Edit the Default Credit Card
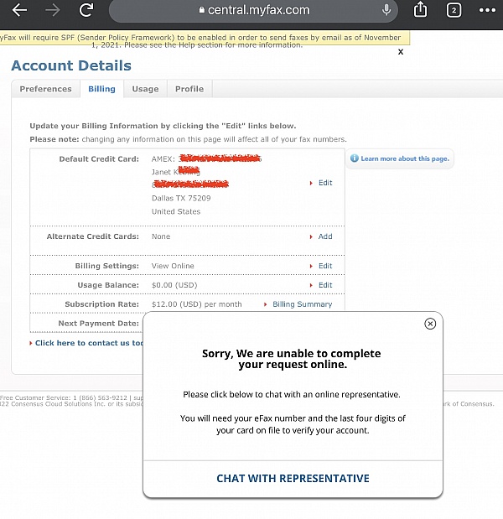Image resolution: width=503 pixels, height=519 pixels. (x=324, y=183)
